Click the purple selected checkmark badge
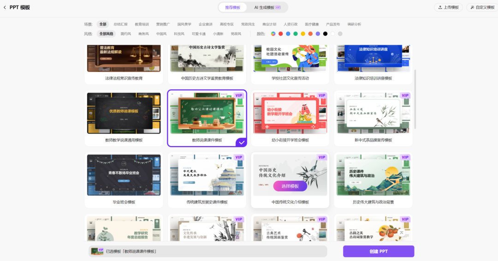498x261 pixels. 241,142
